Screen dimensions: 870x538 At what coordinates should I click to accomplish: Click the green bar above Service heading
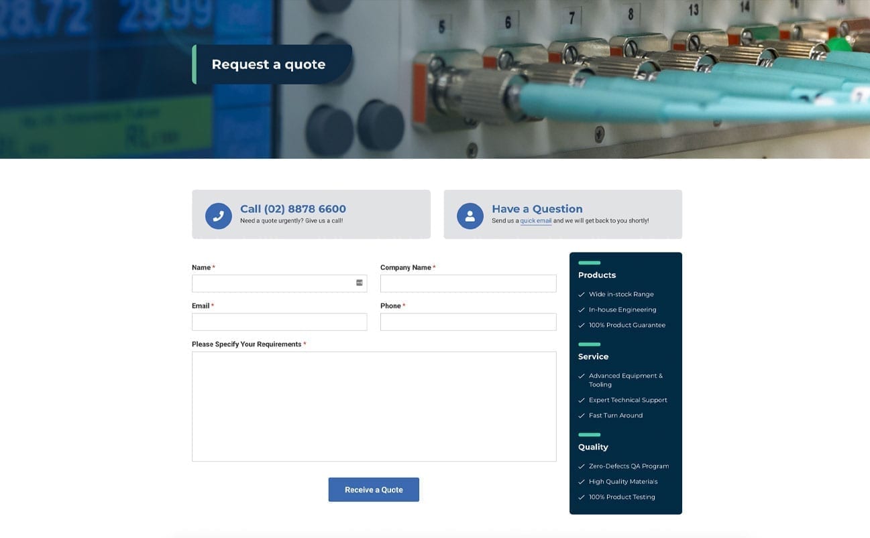[589, 344]
